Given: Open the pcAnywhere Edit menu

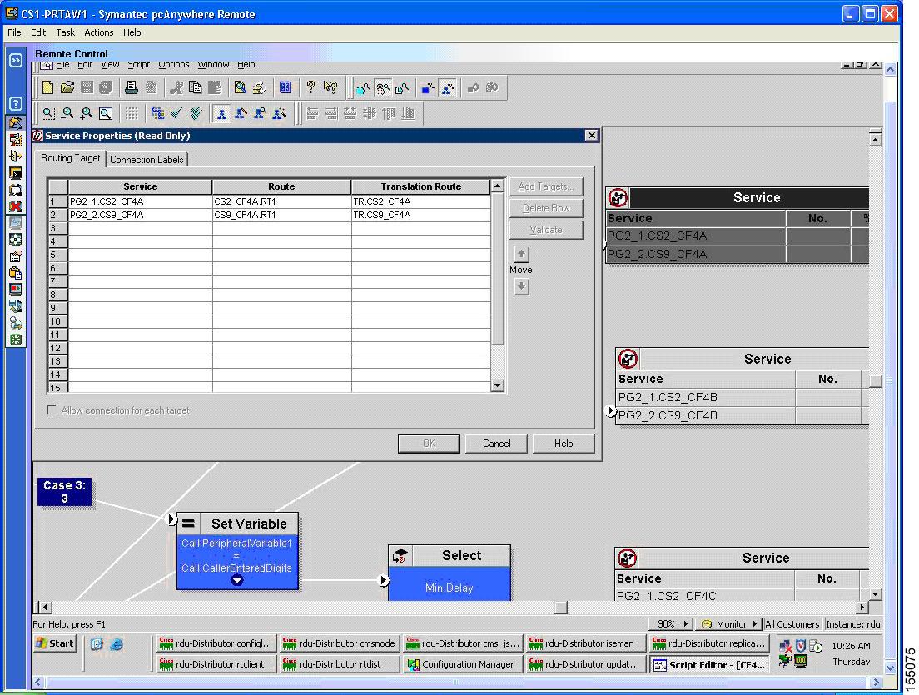Looking at the screenshot, I should (x=38, y=32).
